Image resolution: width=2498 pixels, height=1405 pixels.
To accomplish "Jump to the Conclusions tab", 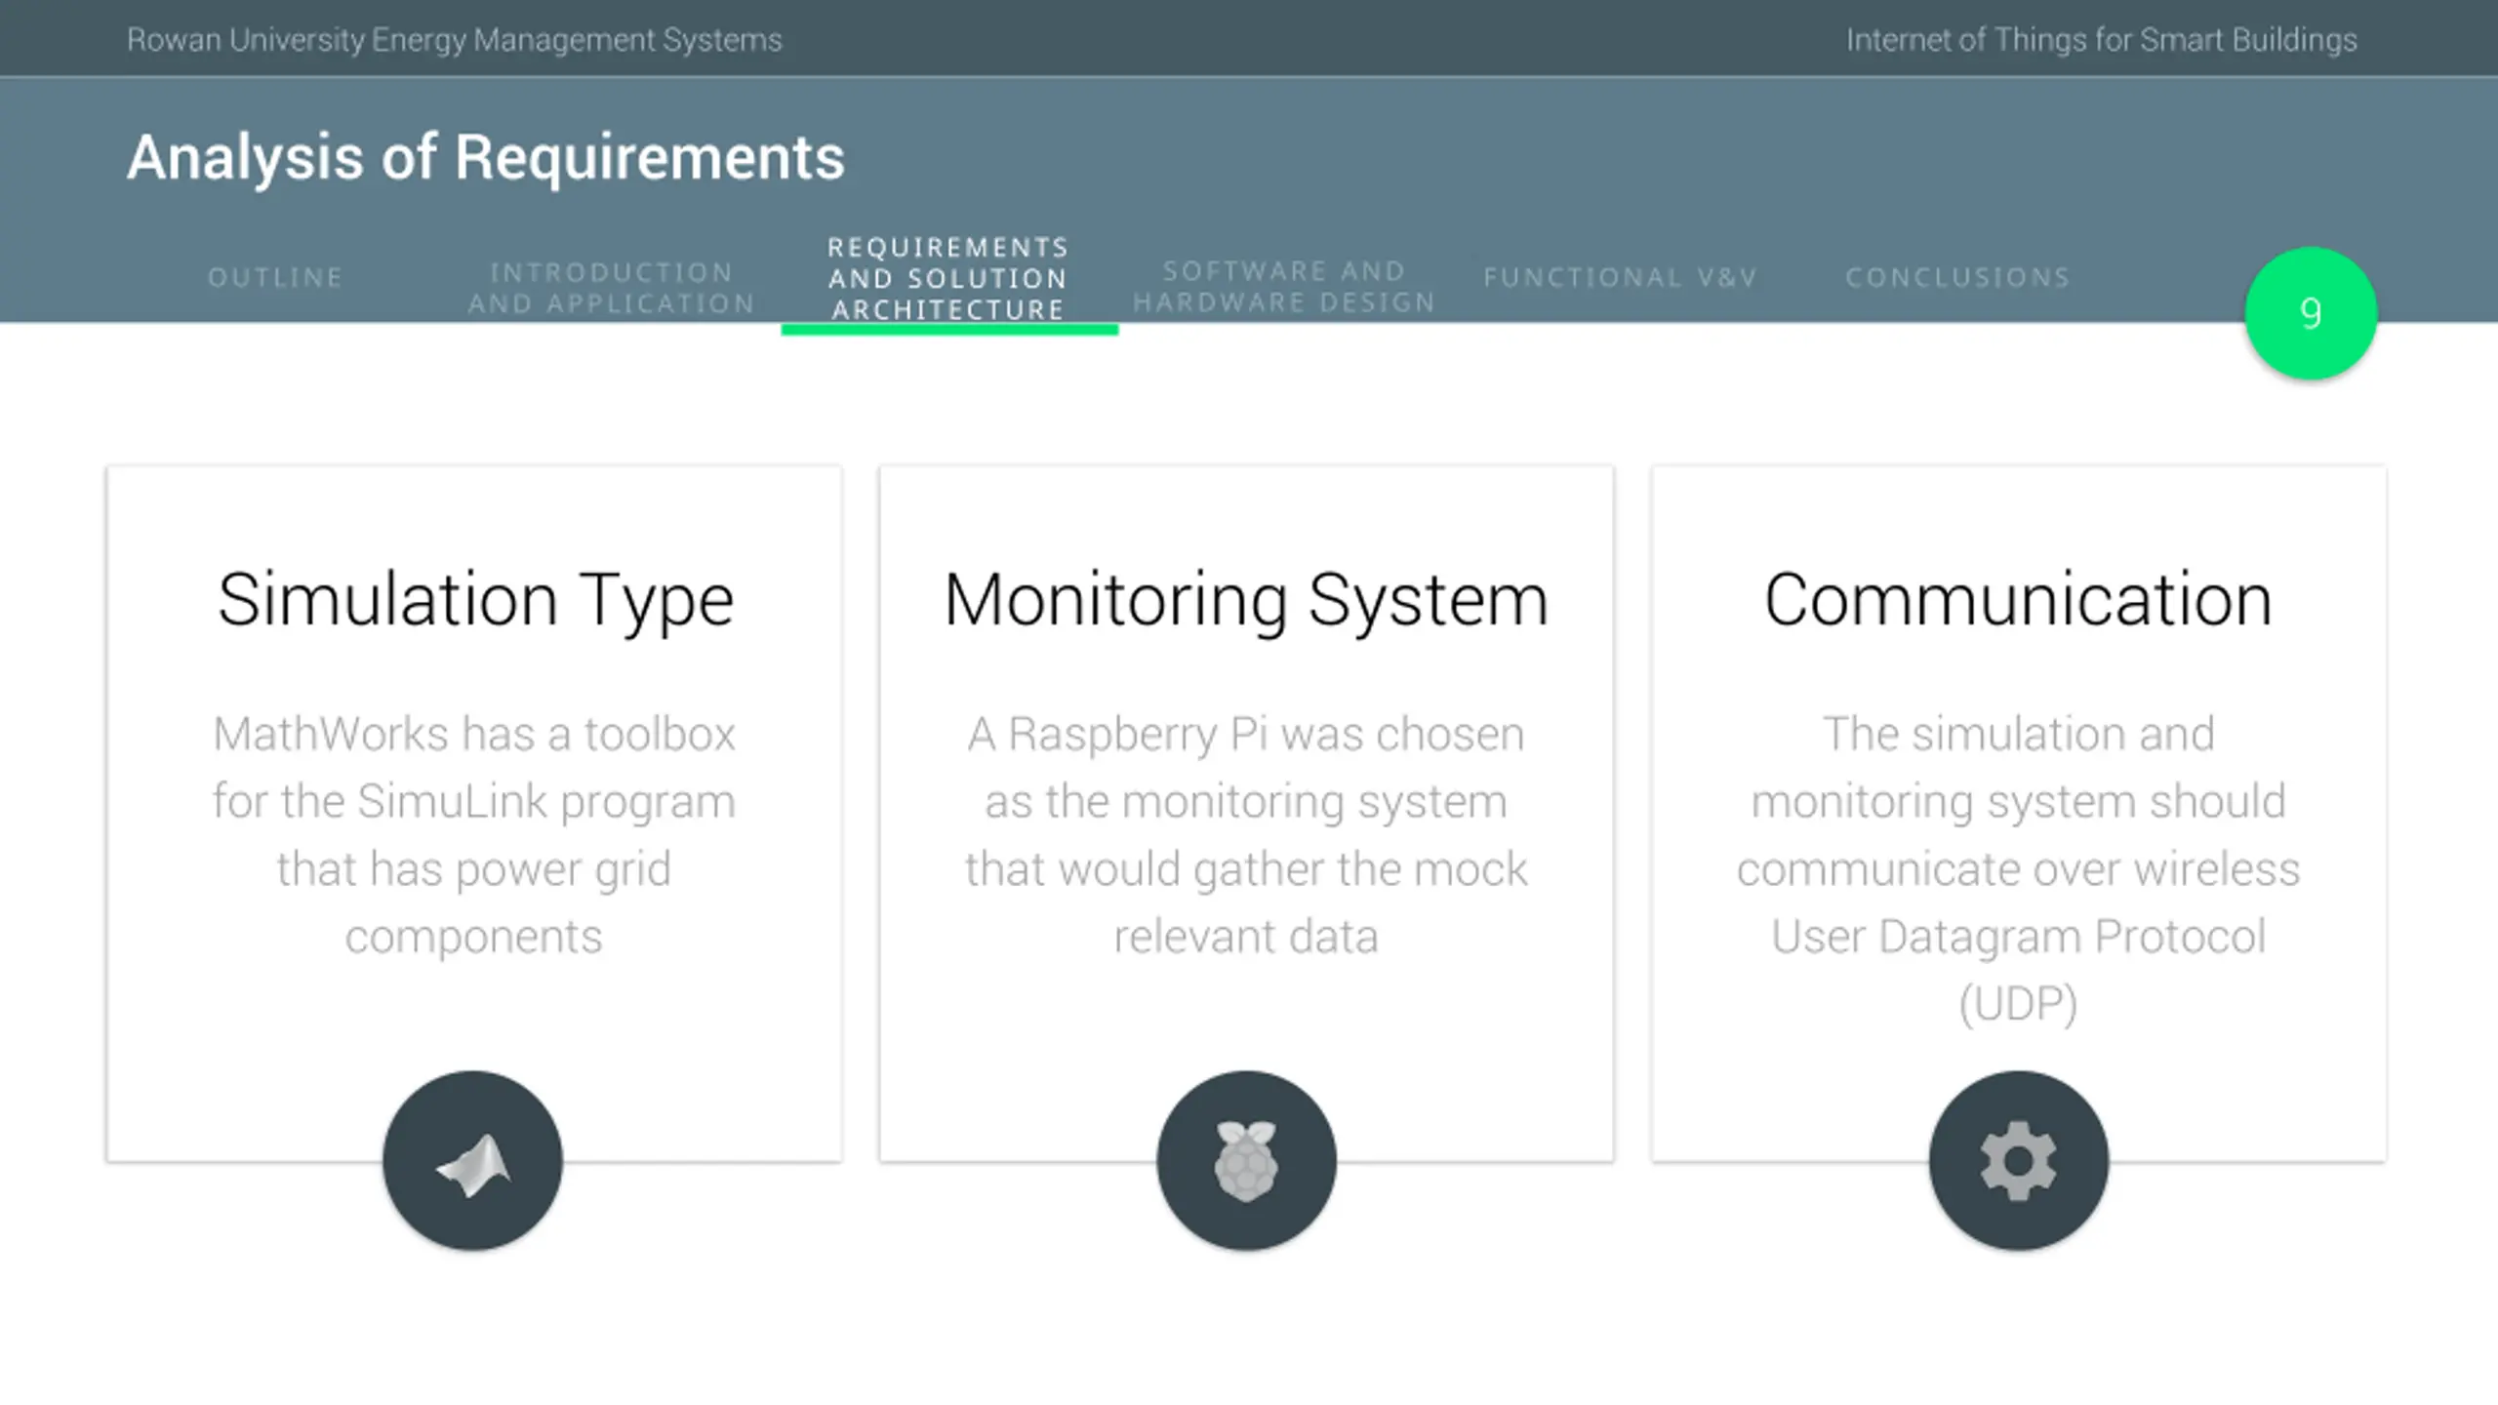I will 1957,278.
